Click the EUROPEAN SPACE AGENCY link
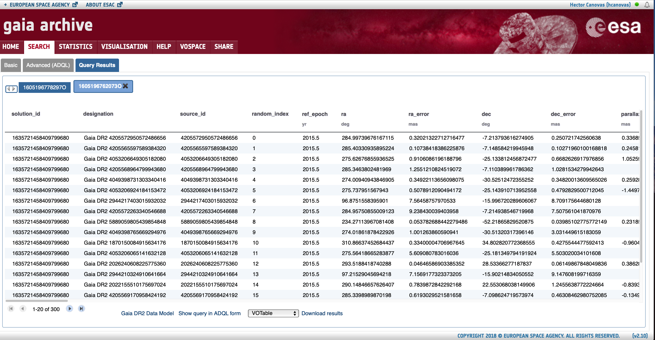 tap(40, 5)
